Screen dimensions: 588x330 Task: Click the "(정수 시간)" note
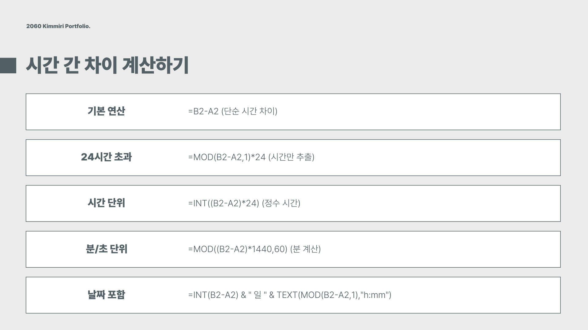(281, 203)
